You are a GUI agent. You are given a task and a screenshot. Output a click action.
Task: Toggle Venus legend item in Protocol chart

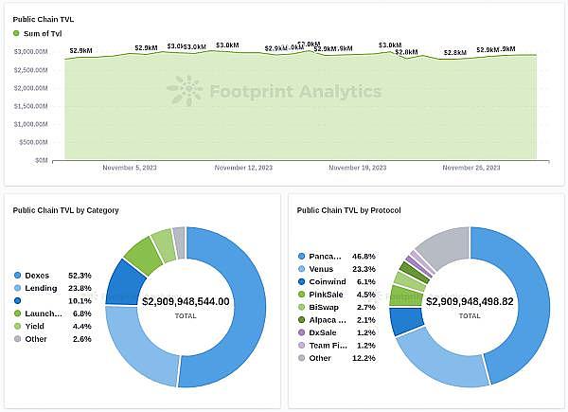pyautogui.click(x=325, y=269)
